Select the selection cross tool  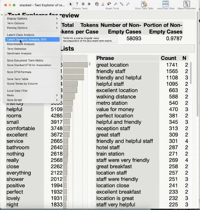83,4
